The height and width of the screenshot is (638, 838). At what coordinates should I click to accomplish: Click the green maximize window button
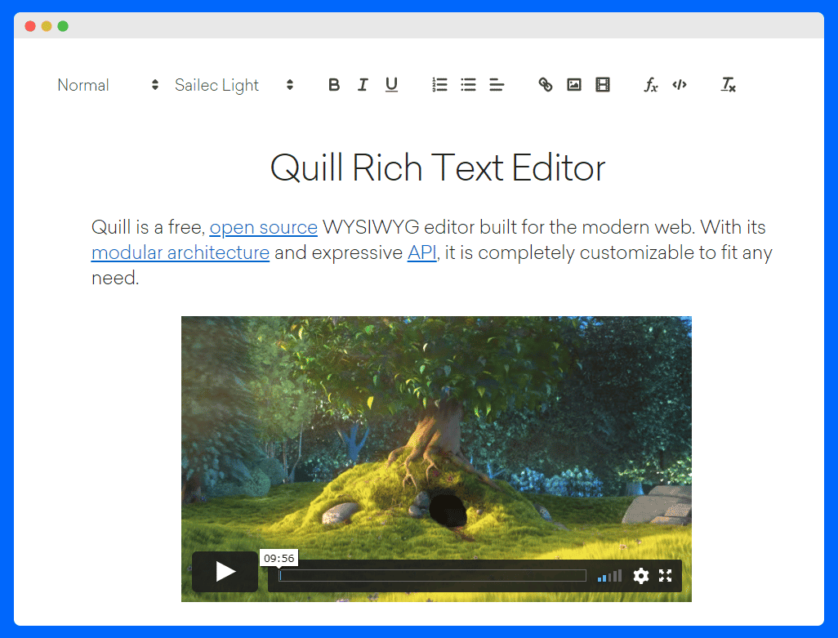click(x=63, y=26)
